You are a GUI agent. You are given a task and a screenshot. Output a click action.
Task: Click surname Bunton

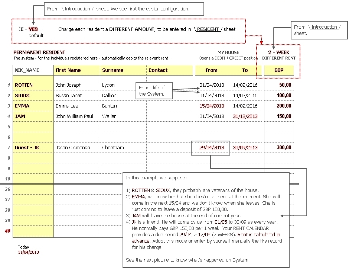point(109,106)
